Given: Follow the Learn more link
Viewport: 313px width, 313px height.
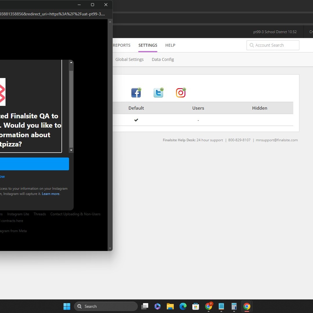Looking at the screenshot, I should click(50, 194).
